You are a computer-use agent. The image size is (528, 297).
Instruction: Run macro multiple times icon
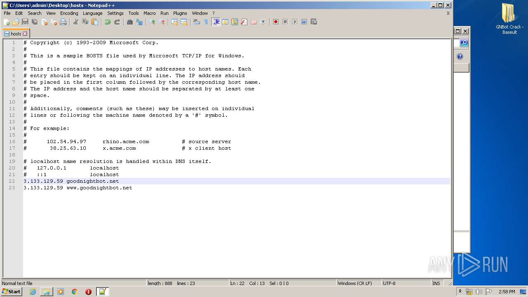coord(304,22)
